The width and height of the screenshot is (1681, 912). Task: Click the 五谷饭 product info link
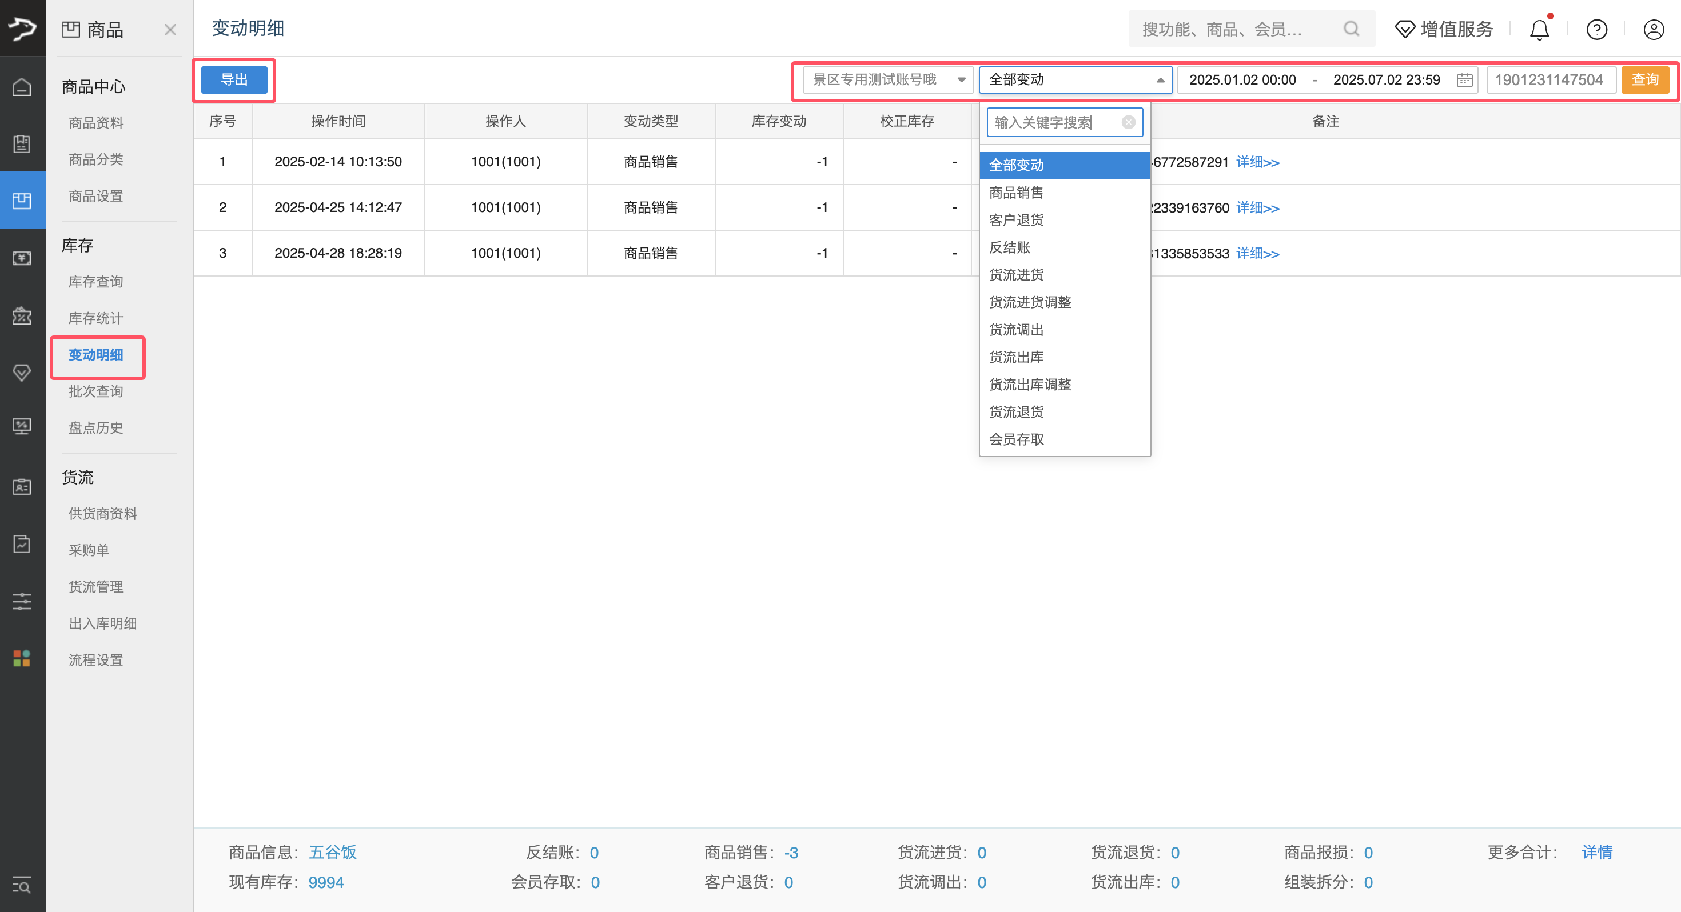tap(332, 852)
